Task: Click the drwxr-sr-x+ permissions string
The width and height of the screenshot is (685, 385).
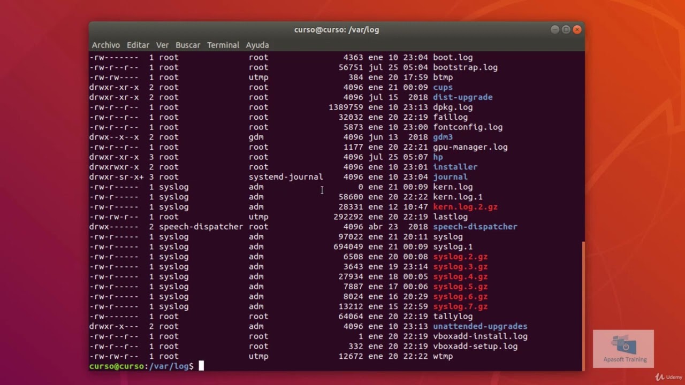Action: [x=116, y=177]
